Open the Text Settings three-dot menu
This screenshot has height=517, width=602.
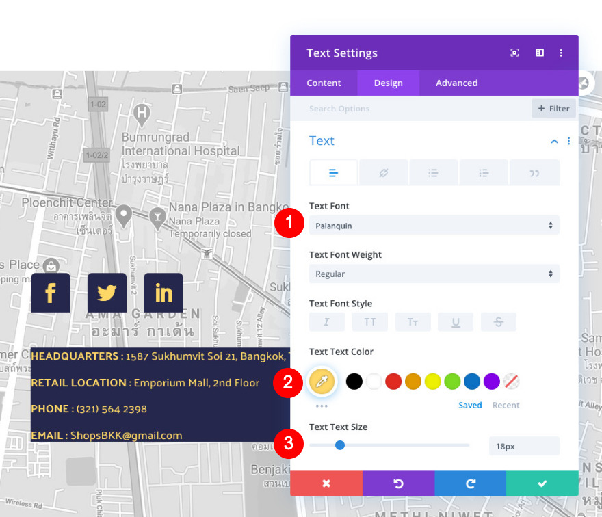[561, 53]
